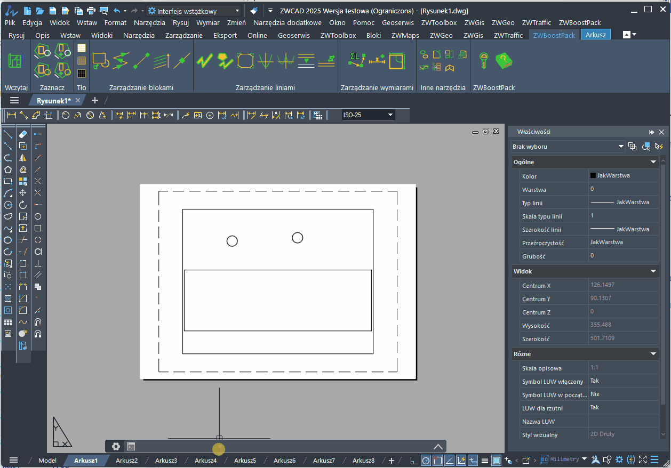Expand the Brak wyboru selection dropdown

[620, 146]
